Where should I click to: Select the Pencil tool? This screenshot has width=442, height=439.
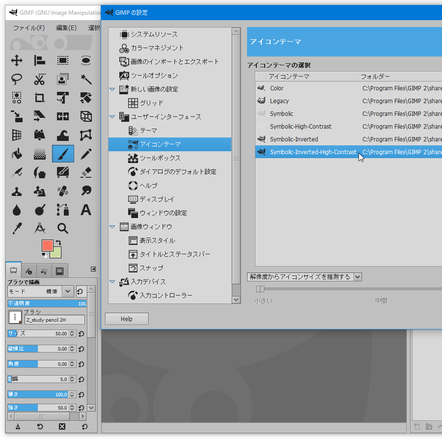pos(85,154)
